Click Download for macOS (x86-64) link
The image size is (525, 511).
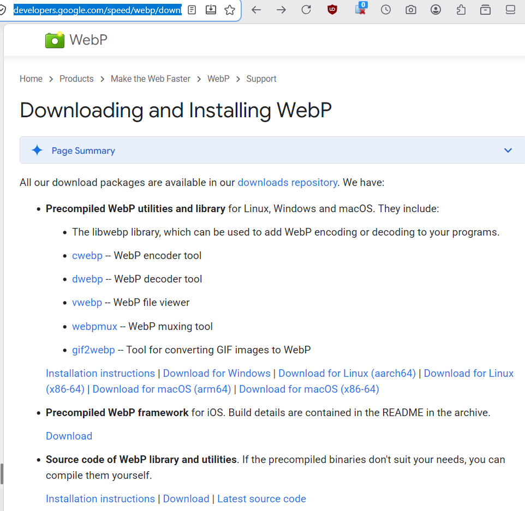pyautogui.click(x=309, y=389)
